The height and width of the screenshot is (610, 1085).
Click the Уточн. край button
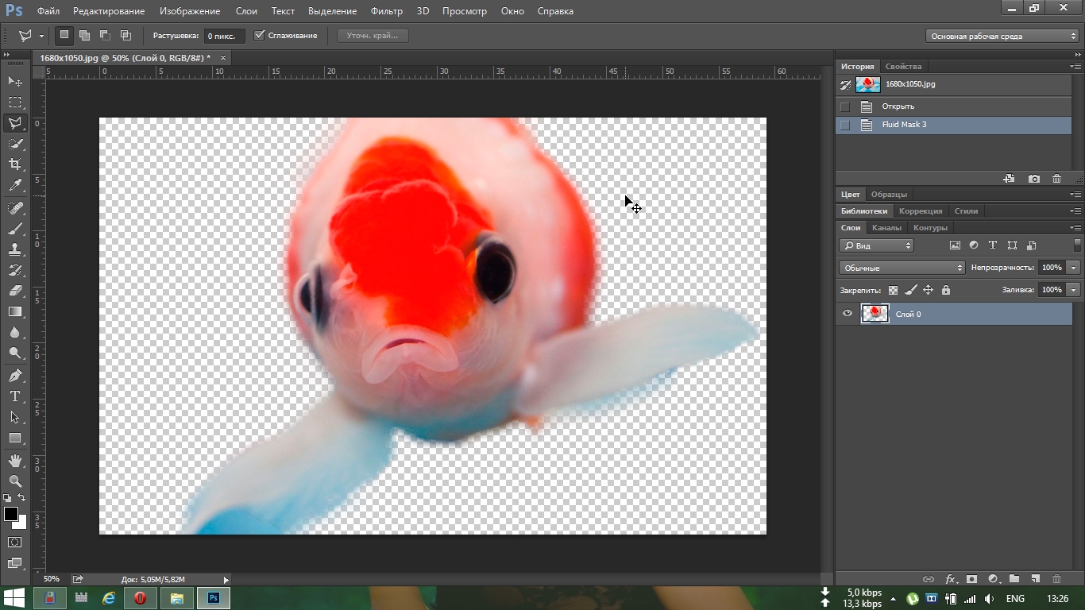point(373,36)
